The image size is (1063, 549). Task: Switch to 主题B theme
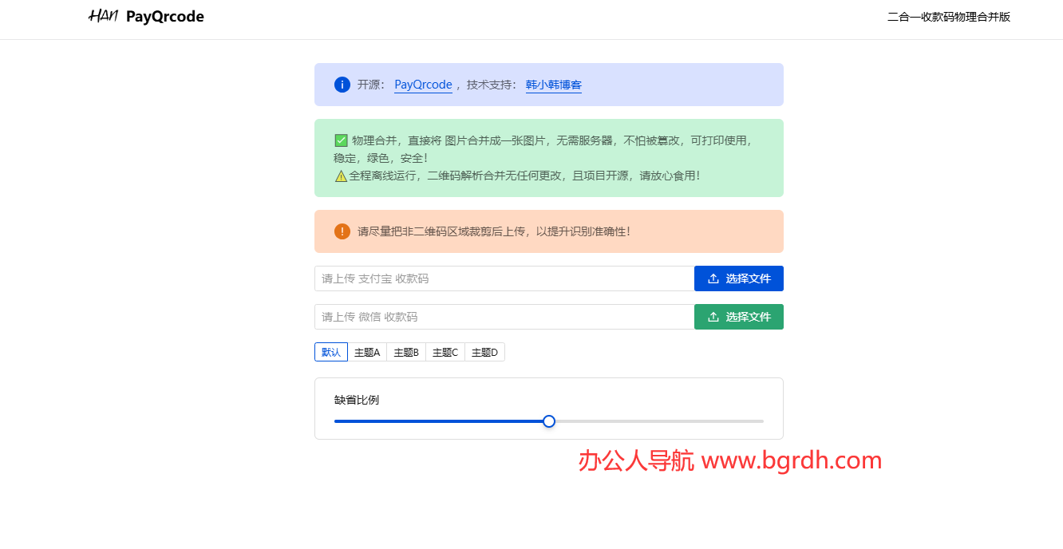[406, 351]
